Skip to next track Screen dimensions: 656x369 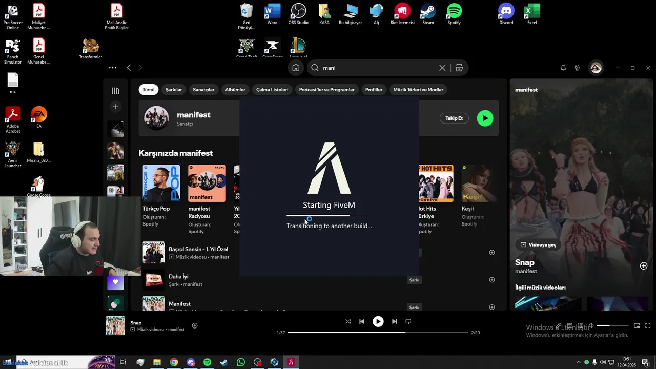point(394,321)
